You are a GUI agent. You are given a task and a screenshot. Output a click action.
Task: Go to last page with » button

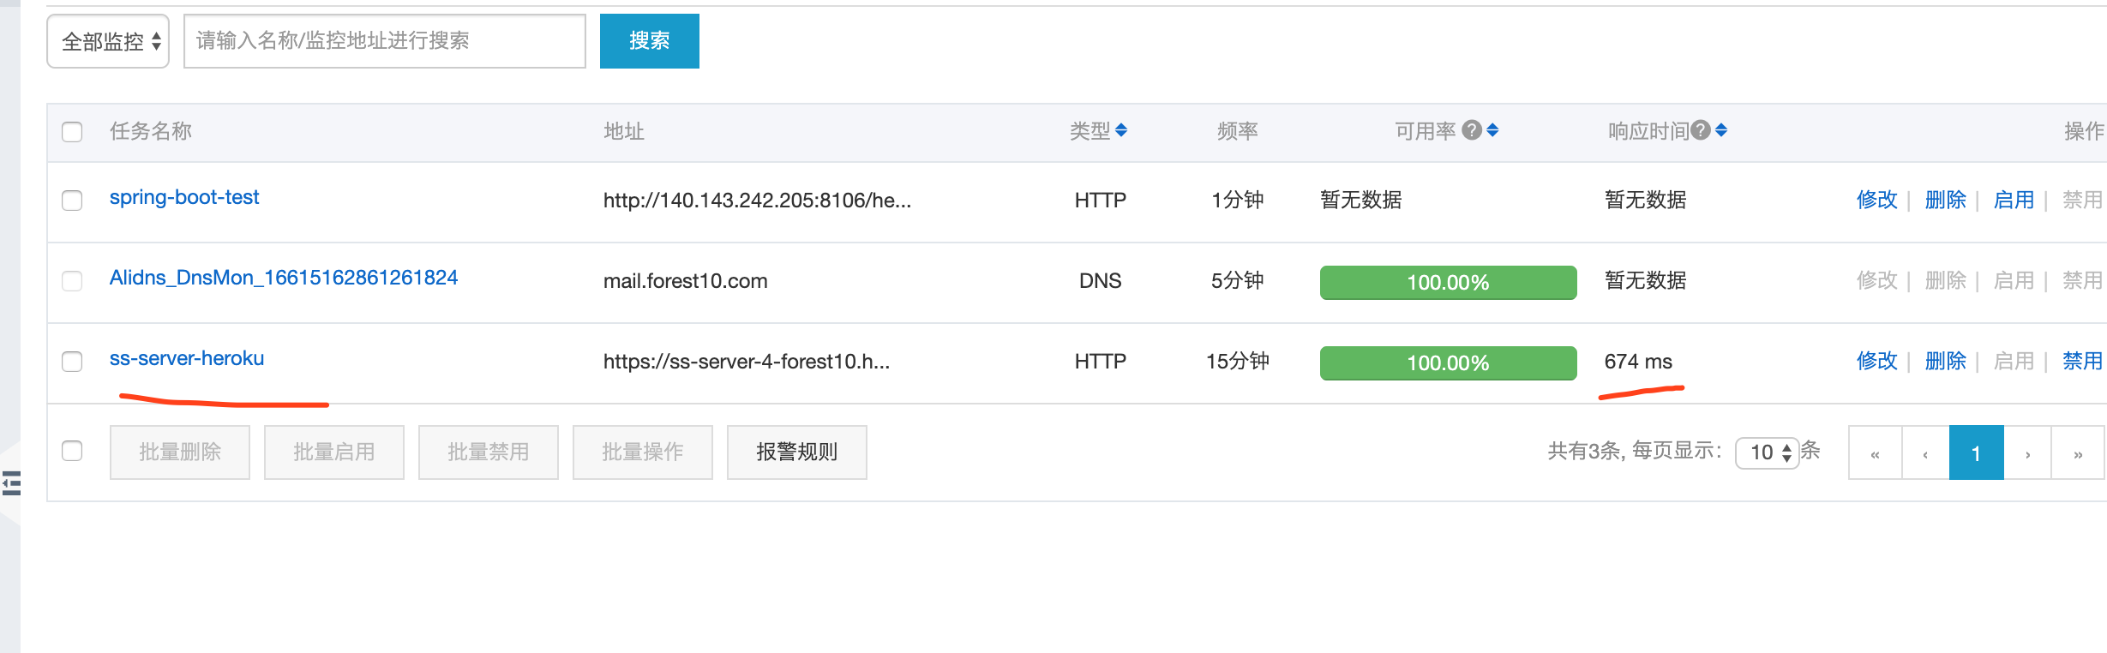2078,452
